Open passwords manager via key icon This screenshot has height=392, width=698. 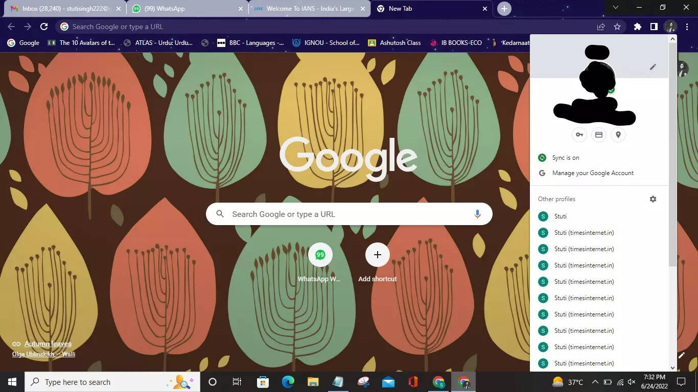579,134
